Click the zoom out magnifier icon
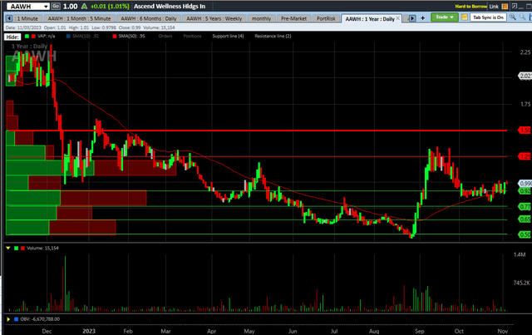 tap(523, 17)
